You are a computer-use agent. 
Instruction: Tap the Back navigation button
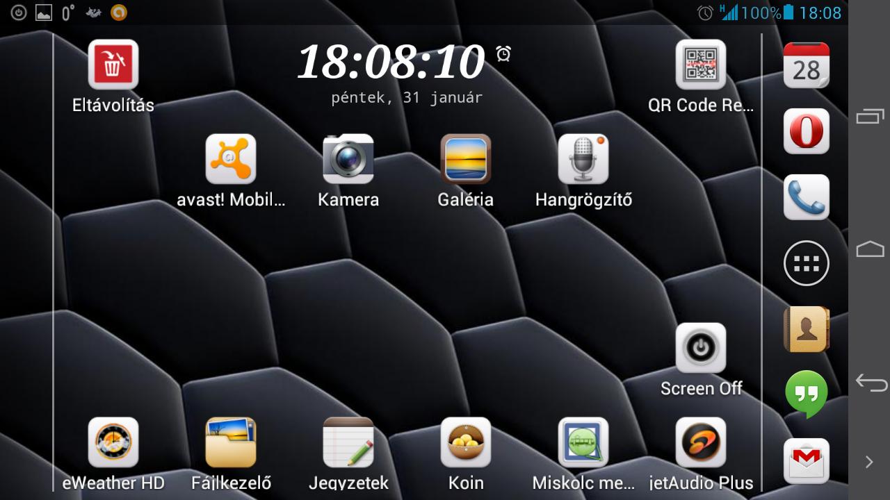pyautogui.click(x=871, y=383)
